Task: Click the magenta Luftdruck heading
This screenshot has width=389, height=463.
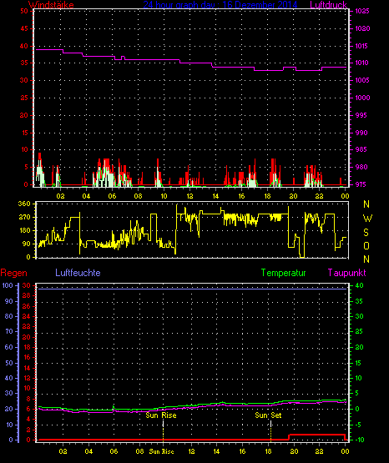Action: [328, 4]
